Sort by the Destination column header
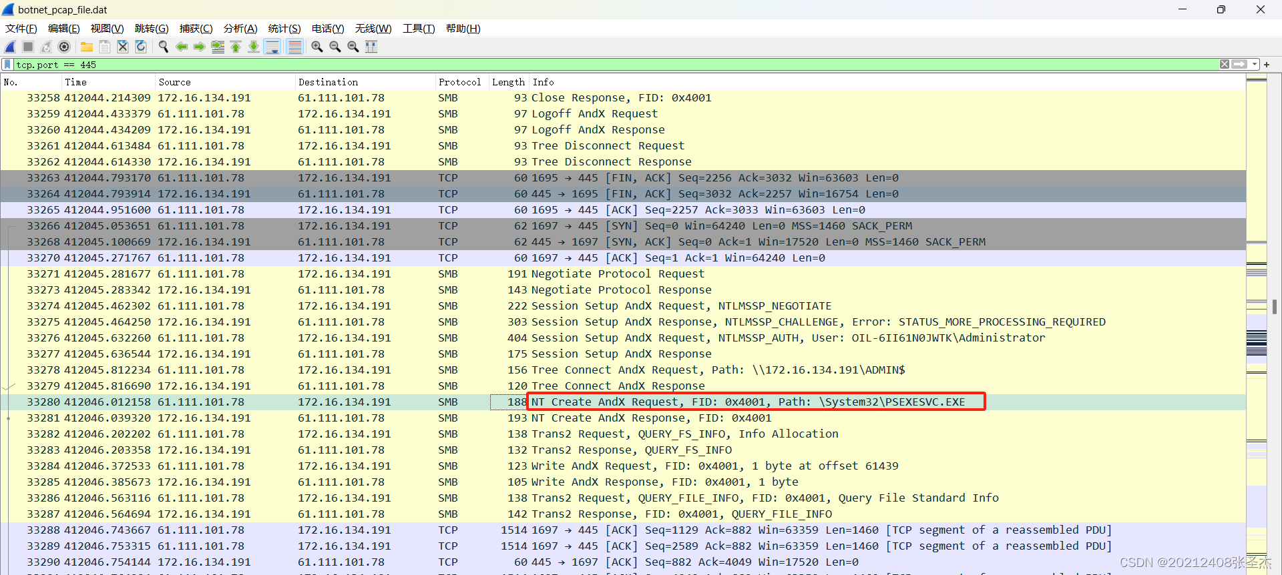 tap(365, 82)
